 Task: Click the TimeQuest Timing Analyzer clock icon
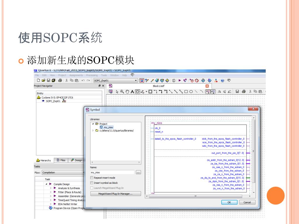[x=197, y=80]
